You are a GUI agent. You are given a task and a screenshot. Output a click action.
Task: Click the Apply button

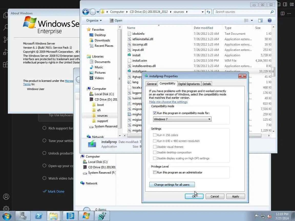[236, 196]
